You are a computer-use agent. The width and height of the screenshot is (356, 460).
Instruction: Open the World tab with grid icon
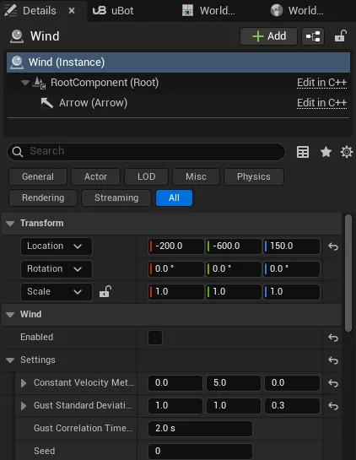[208, 11]
